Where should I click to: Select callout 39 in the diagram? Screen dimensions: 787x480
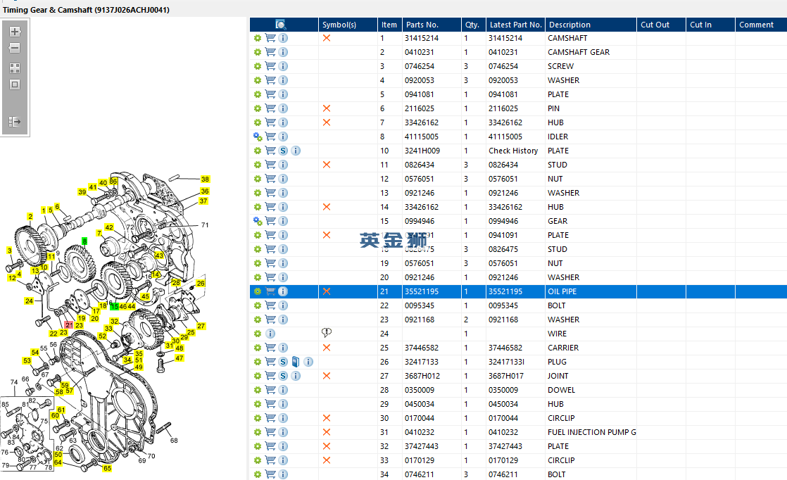(82, 191)
